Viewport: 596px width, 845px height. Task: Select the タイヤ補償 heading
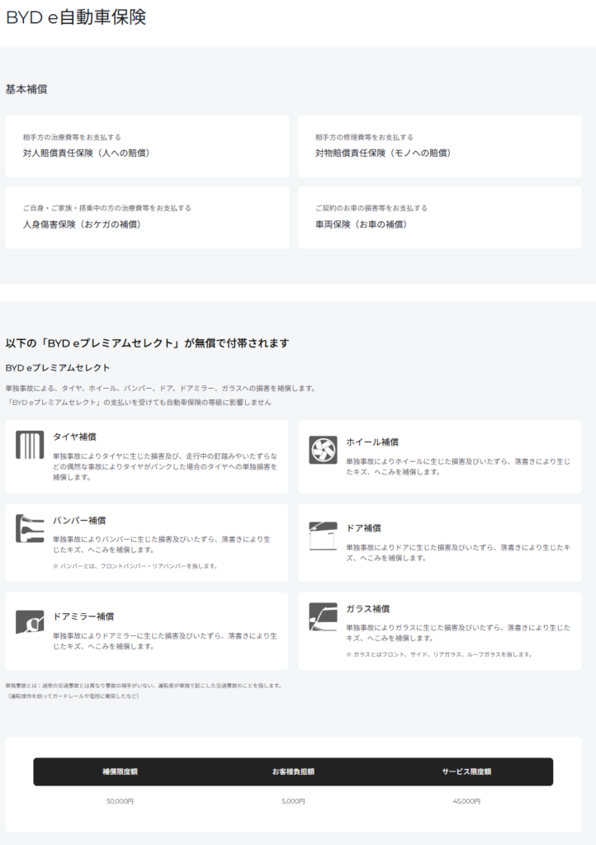tap(74, 437)
